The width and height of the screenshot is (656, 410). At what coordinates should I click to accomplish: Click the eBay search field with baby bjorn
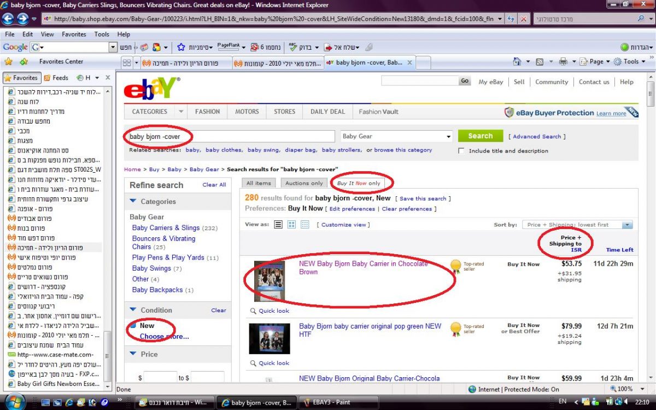(231, 136)
